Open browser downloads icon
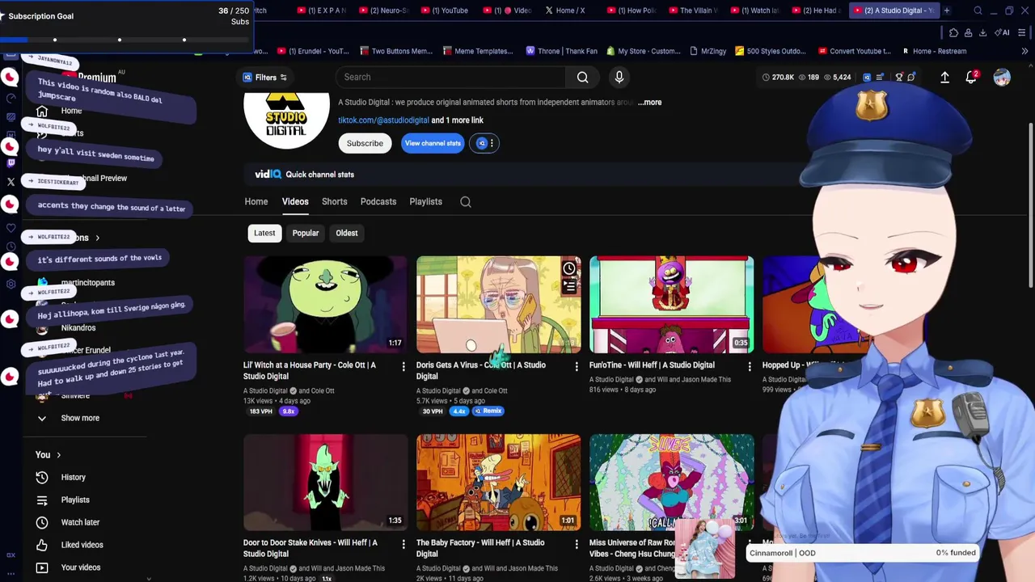This screenshot has height=582, width=1035. click(982, 32)
